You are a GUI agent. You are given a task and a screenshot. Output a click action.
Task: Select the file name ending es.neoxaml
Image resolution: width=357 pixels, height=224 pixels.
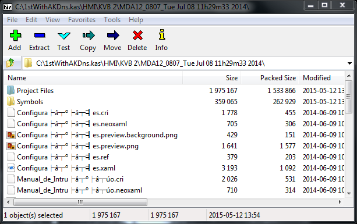(x=72, y=124)
